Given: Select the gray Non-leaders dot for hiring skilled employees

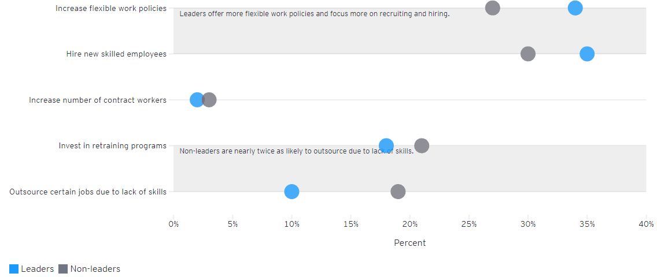Looking at the screenshot, I should [528, 54].
